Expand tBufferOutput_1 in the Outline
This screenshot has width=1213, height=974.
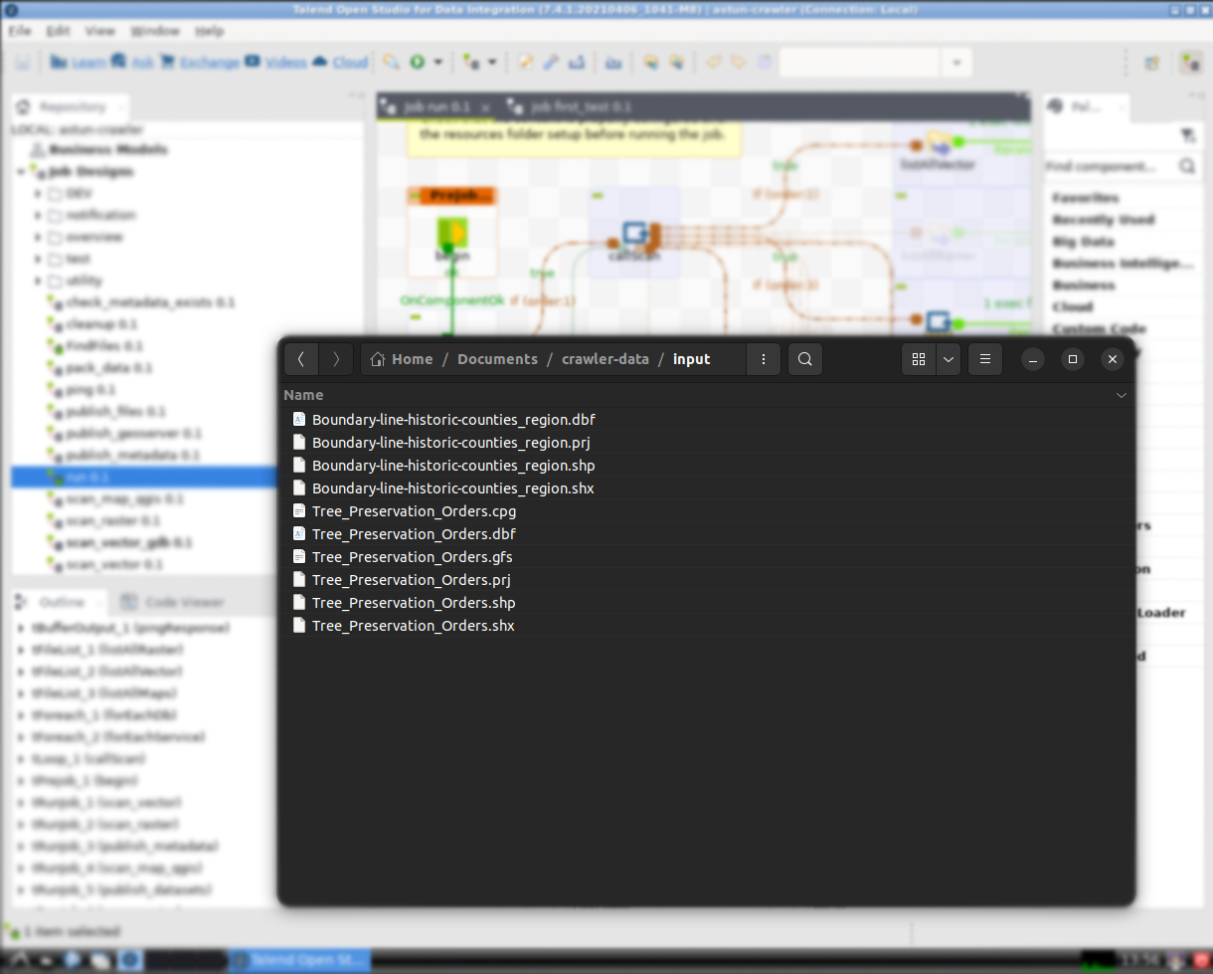22,629
